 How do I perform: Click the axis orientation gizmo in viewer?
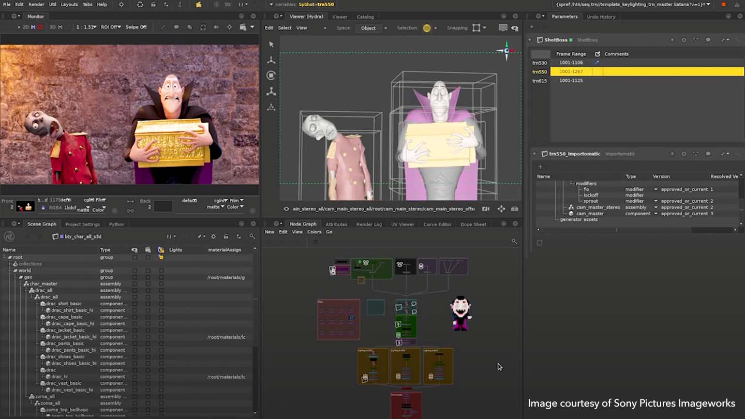(x=505, y=50)
